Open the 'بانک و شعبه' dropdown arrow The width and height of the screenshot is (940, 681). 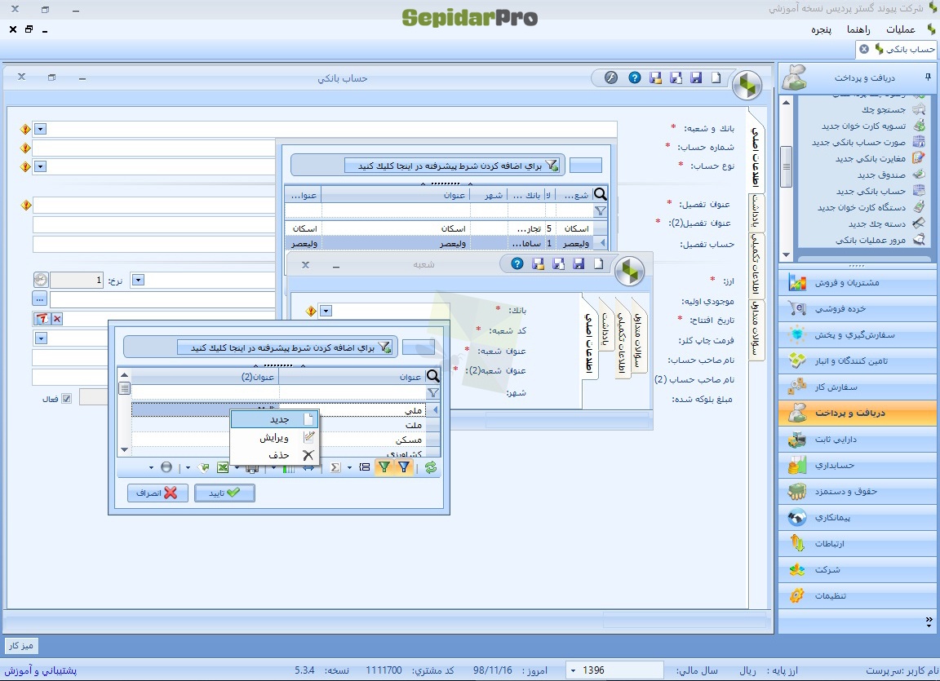(x=40, y=129)
